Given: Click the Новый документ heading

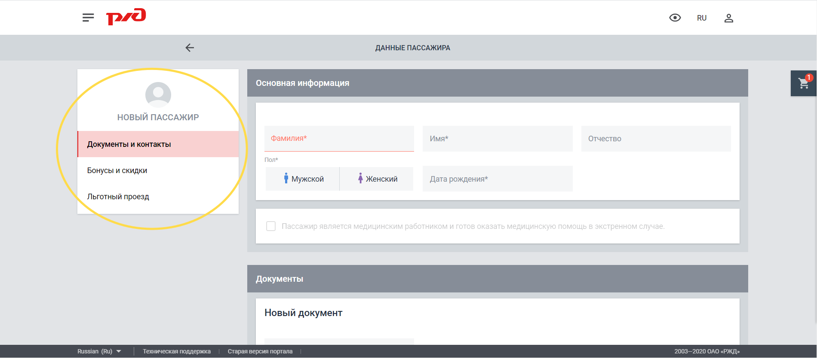Looking at the screenshot, I should point(304,313).
